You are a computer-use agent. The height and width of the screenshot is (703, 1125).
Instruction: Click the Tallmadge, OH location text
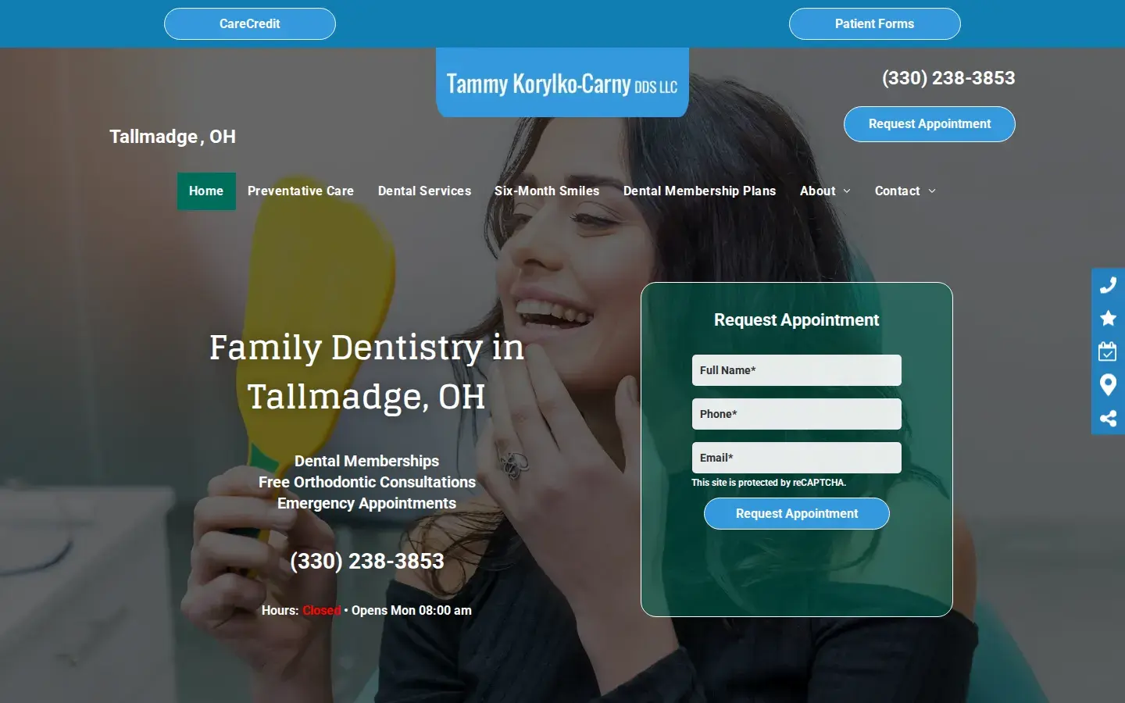point(173,137)
